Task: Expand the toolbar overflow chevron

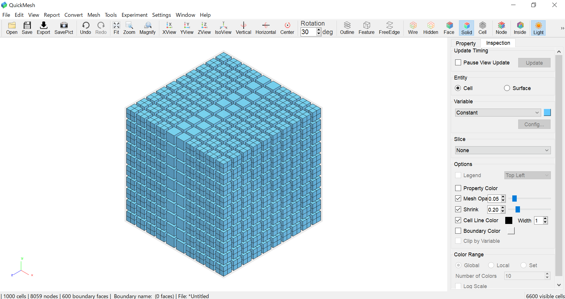Action: point(562,28)
